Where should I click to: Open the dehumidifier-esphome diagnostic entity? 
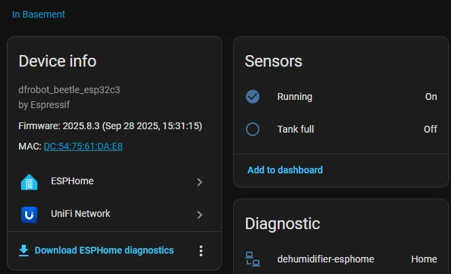click(325, 259)
